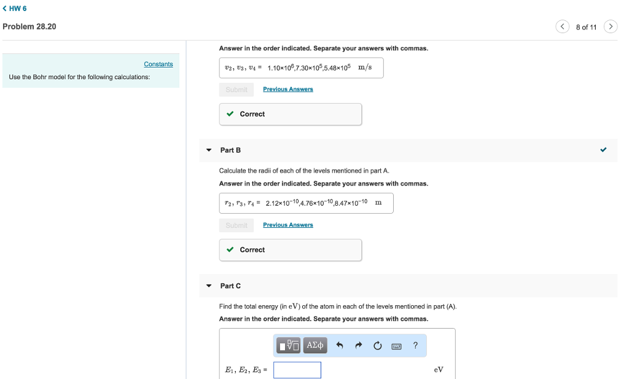Select the velocities answer box
The width and height of the screenshot is (629, 379).
pyautogui.click(x=301, y=68)
